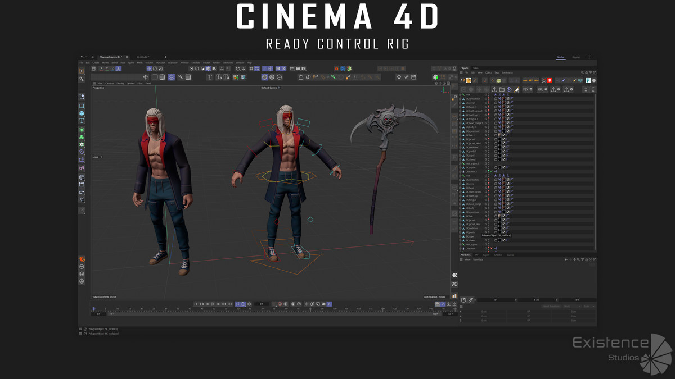Viewport: 675px width, 379px height.
Task: Click the search icon in Objects panel
Action: [582, 72]
